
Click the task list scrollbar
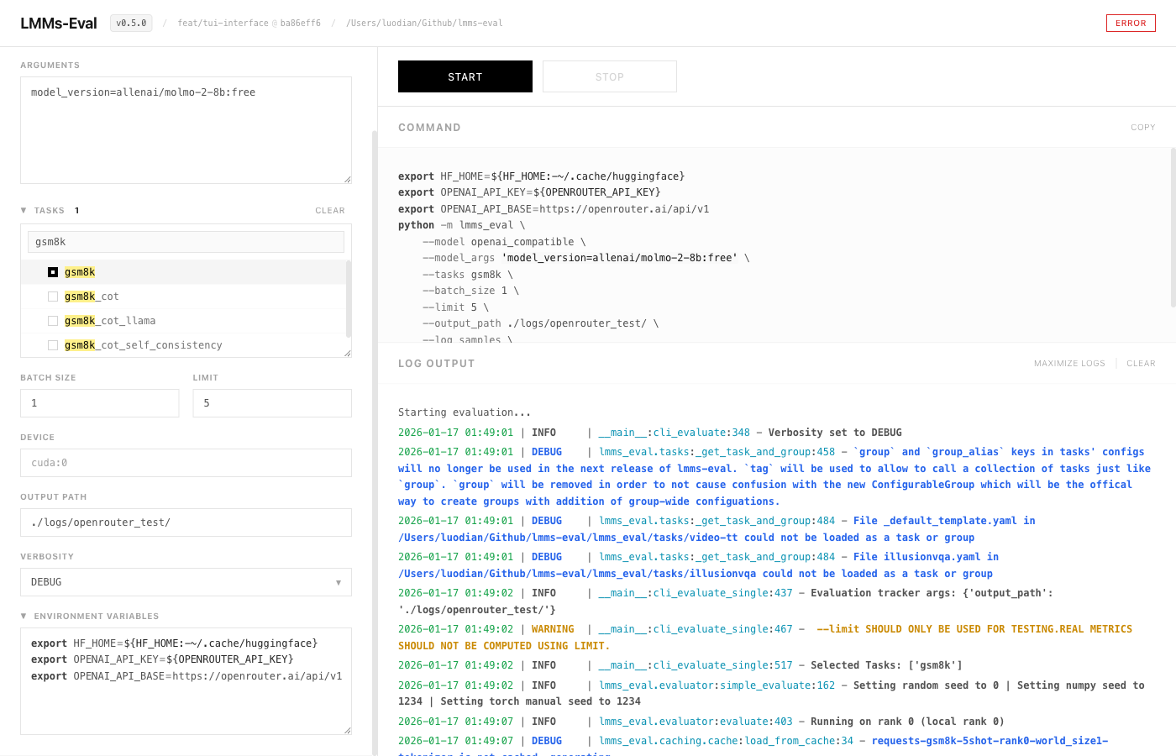pyautogui.click(x=349, y=298)
